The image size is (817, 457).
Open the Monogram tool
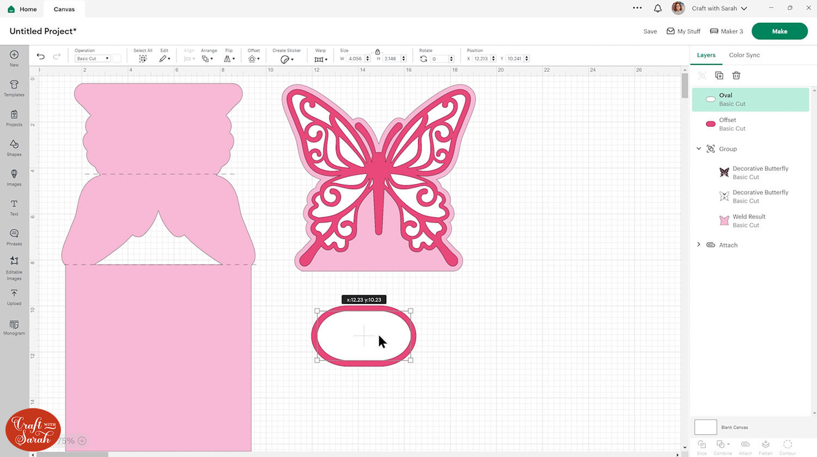14,326
